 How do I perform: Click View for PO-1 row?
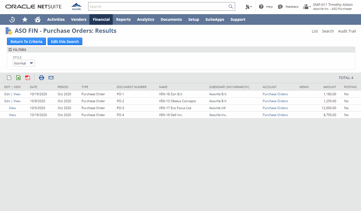click(17, 94)
